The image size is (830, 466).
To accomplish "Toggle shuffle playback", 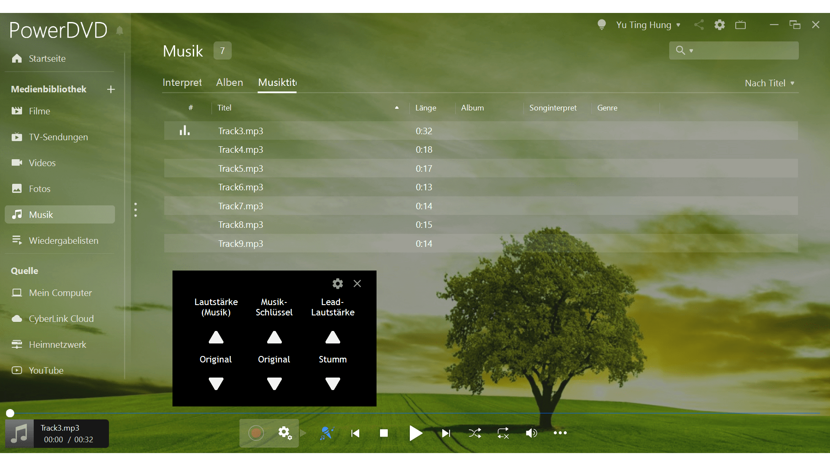I will [x=475, y=433].
